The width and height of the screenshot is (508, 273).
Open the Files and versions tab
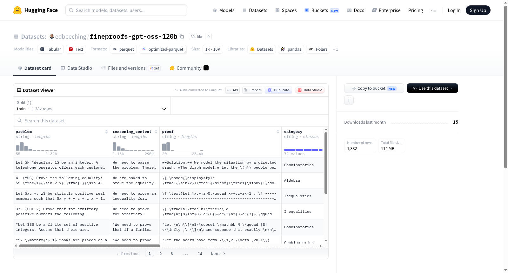pyautogui.click(x=131, y=68)
